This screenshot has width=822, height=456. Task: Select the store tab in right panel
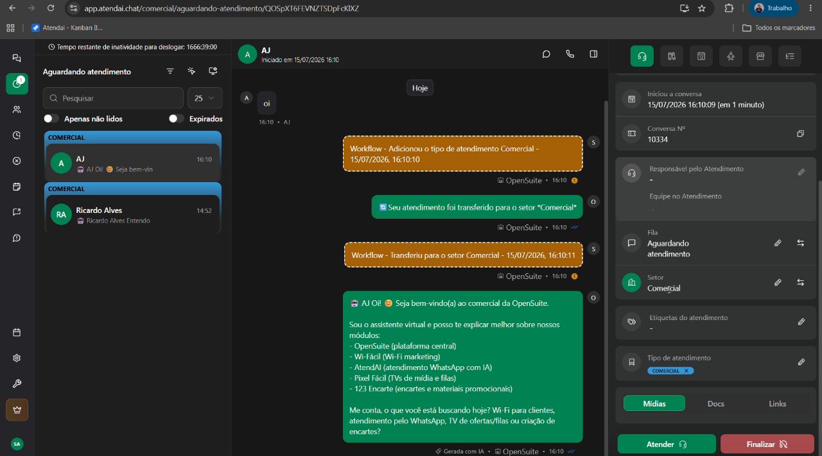tap(760, 56)
